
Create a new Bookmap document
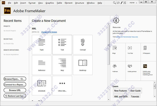click(83, 65)
